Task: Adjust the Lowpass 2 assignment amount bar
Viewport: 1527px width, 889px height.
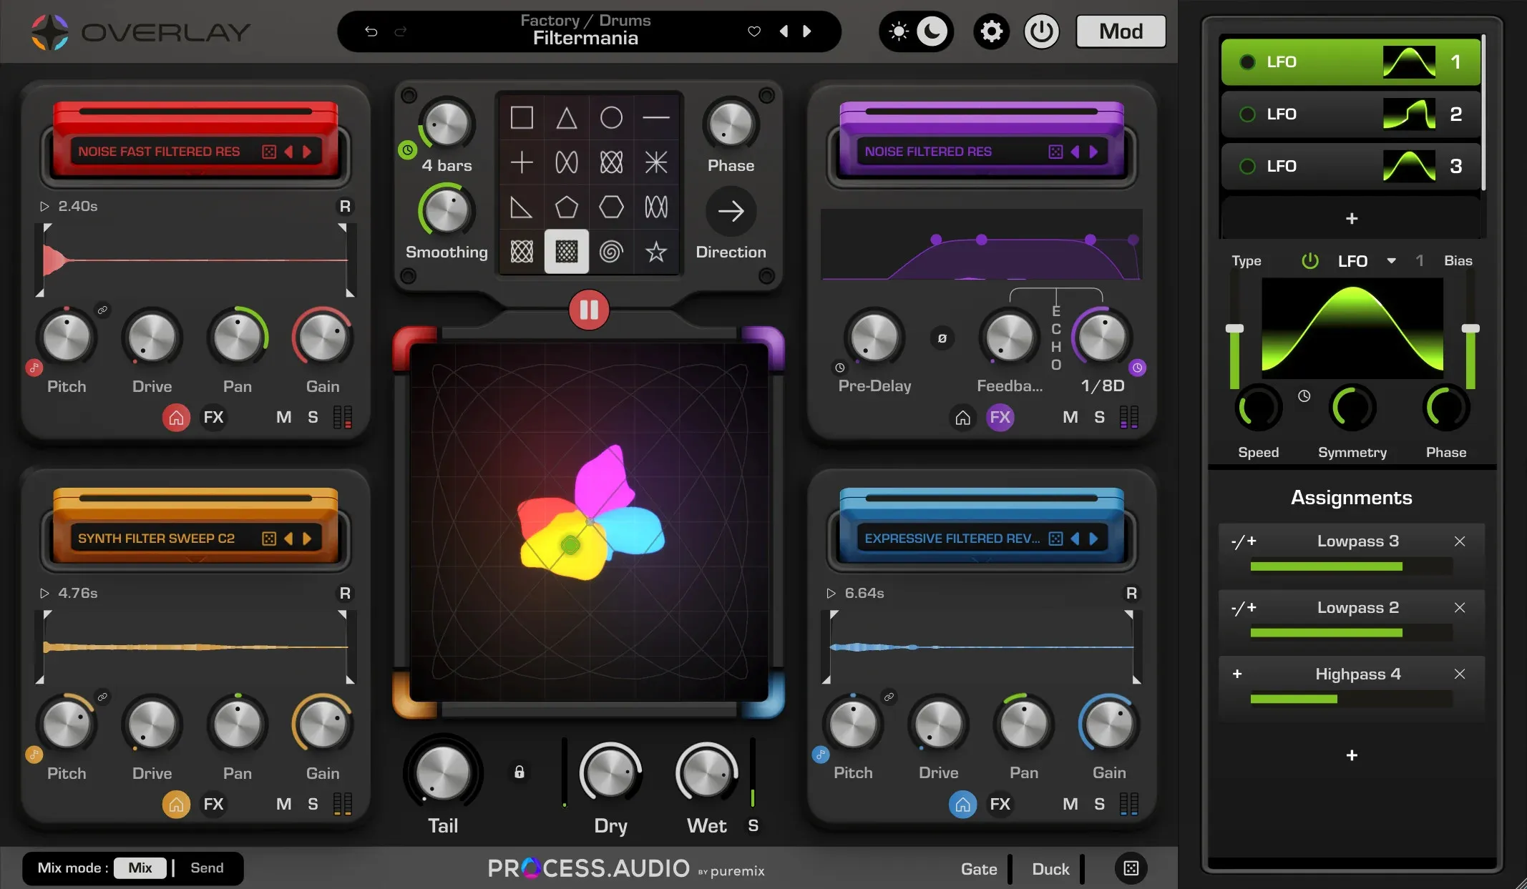Action: click(x=1351, y=632)
